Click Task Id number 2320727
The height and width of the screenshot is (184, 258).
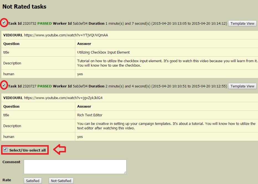(x=29, y=86)
